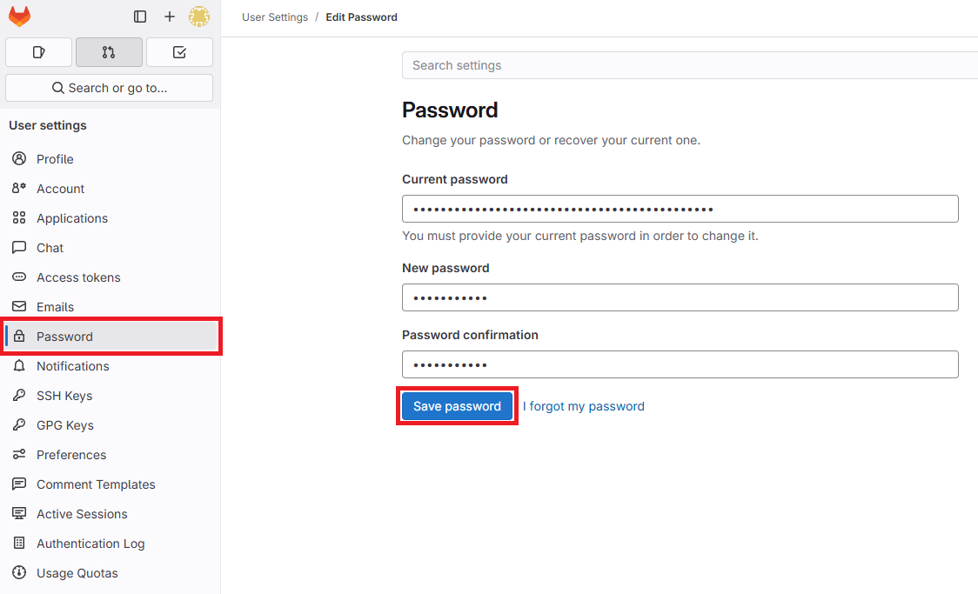Image resolution: width=978 pixels, height=594 pixels.
Task: Focus the Password confirmation field
Action: tap(680, 364)
